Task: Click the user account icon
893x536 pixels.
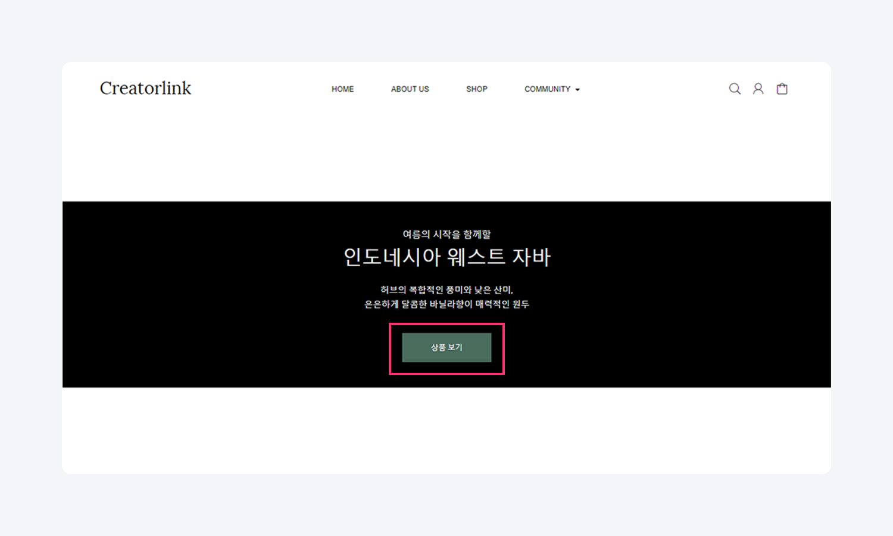Action: [x=758, y=89]
